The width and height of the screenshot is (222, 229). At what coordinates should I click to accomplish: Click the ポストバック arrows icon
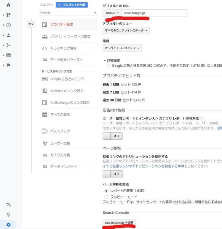tap(45, 131)
